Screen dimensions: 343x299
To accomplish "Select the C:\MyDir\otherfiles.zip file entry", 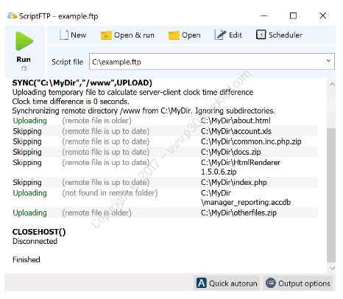I will (x=238, y=213).
